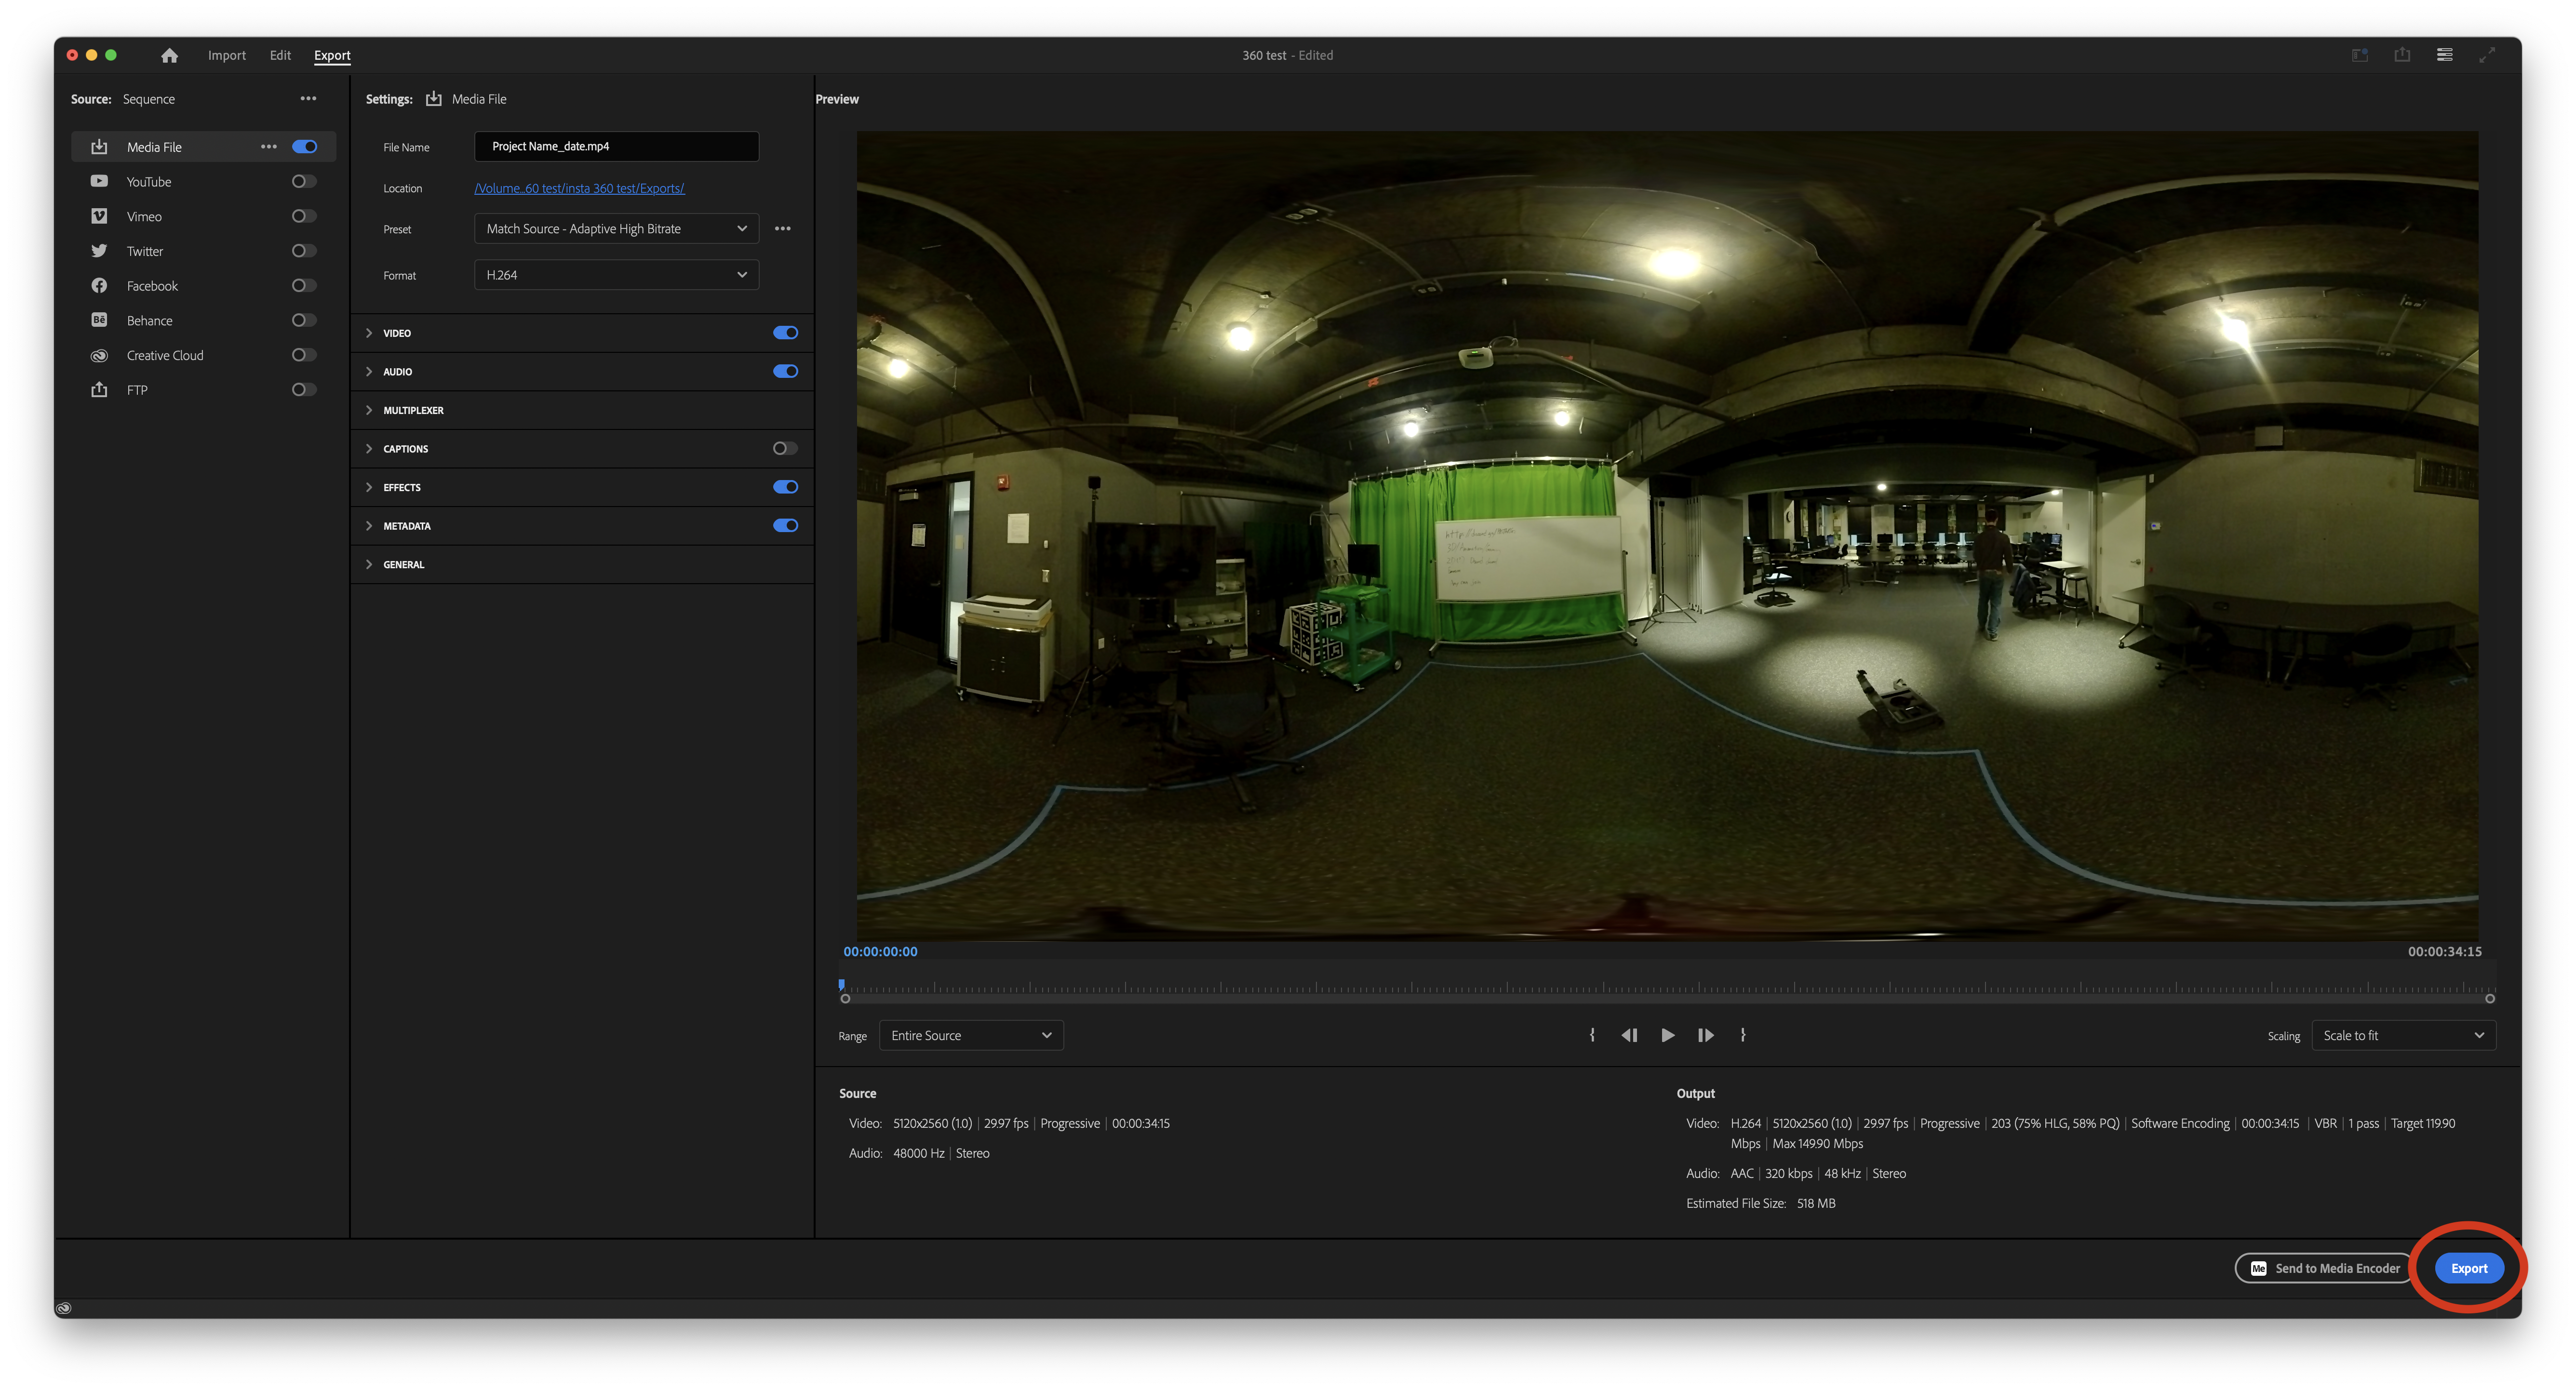This screenshot has height=1390, width=2576.
Task: Enable the YouTube destination toggle
Action: 304,181
